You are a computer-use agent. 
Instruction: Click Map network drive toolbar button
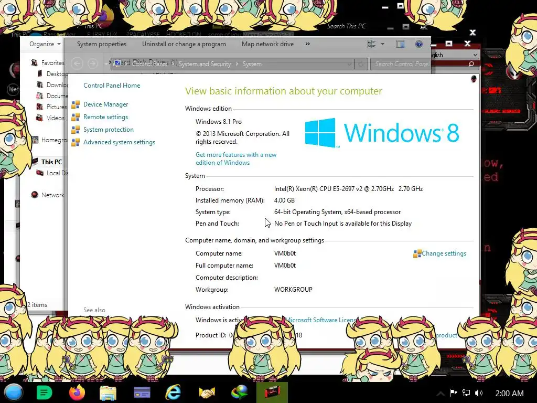coord(267,44)
